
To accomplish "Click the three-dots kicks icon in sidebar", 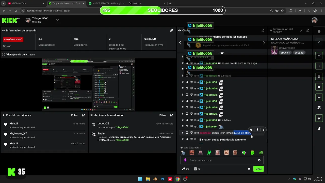I will click(319, 129).
